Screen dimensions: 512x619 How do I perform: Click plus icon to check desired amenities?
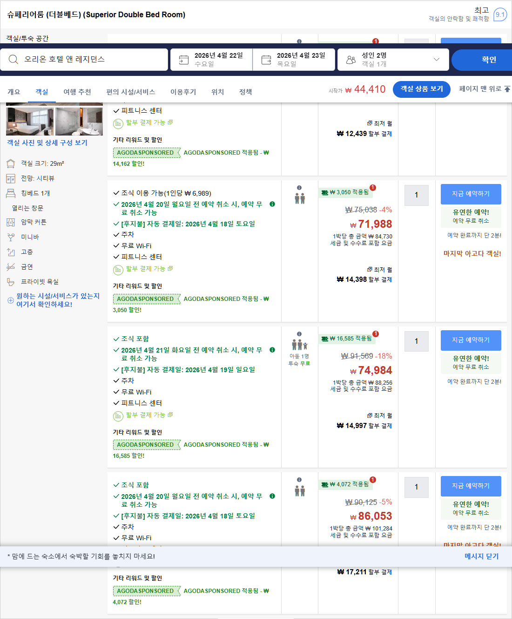pos(10,300)
